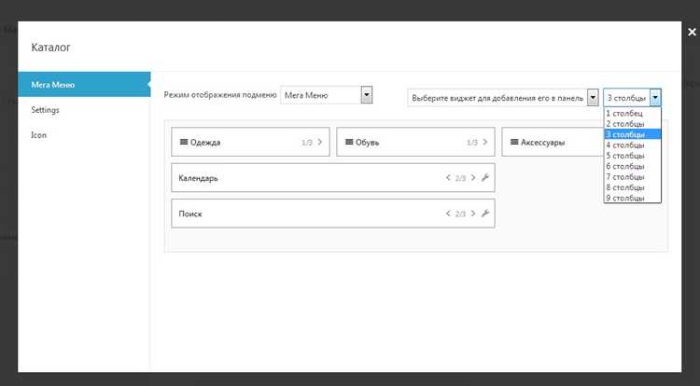Switch to the Settings tab
700x386 pixels.
(45, 110)
